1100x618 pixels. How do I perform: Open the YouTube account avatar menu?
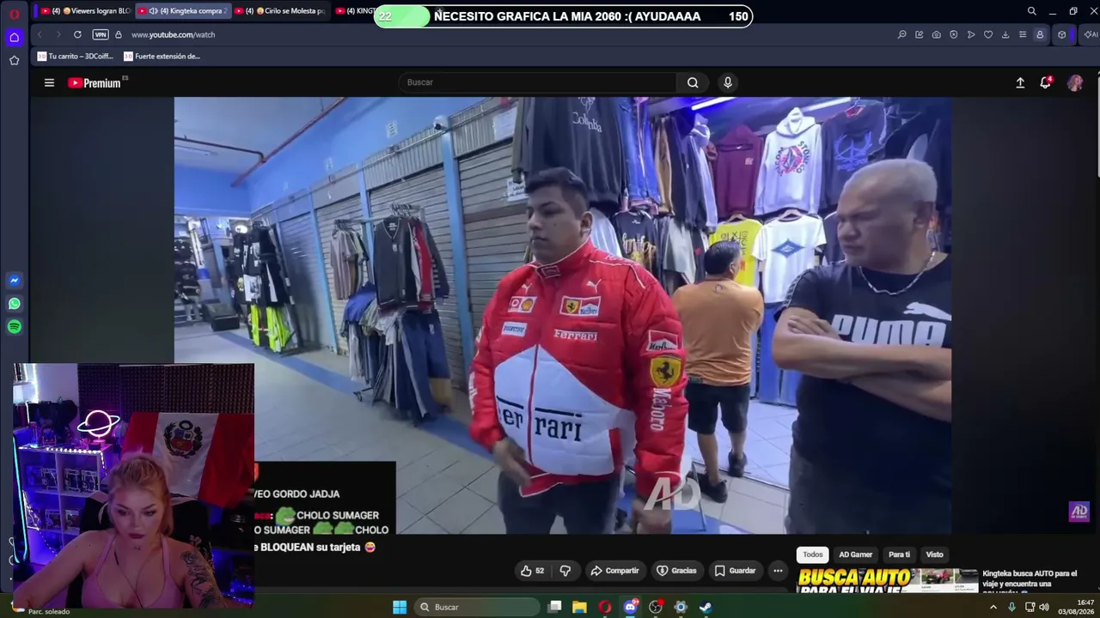pyautogui.click(x=1075, y=82)
